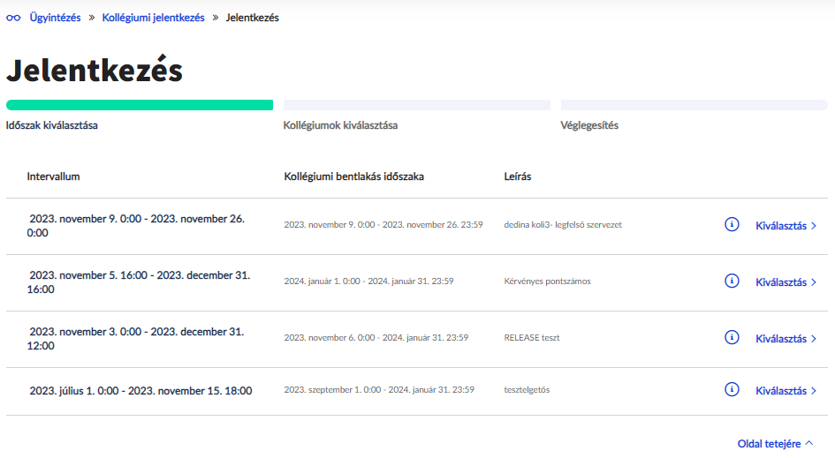Show info for Kérvényes pontszámos period
The width and height of the screenshot is (835, 458).
[731, 282]
